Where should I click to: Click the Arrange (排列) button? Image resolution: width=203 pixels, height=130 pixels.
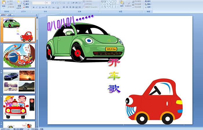pos(122,4)
